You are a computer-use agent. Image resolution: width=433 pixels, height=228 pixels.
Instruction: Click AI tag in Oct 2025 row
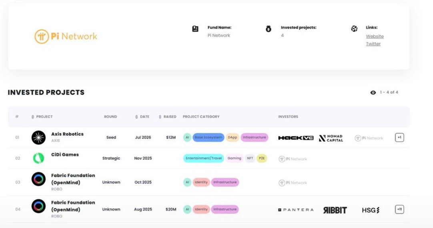(x=187, y=182)
